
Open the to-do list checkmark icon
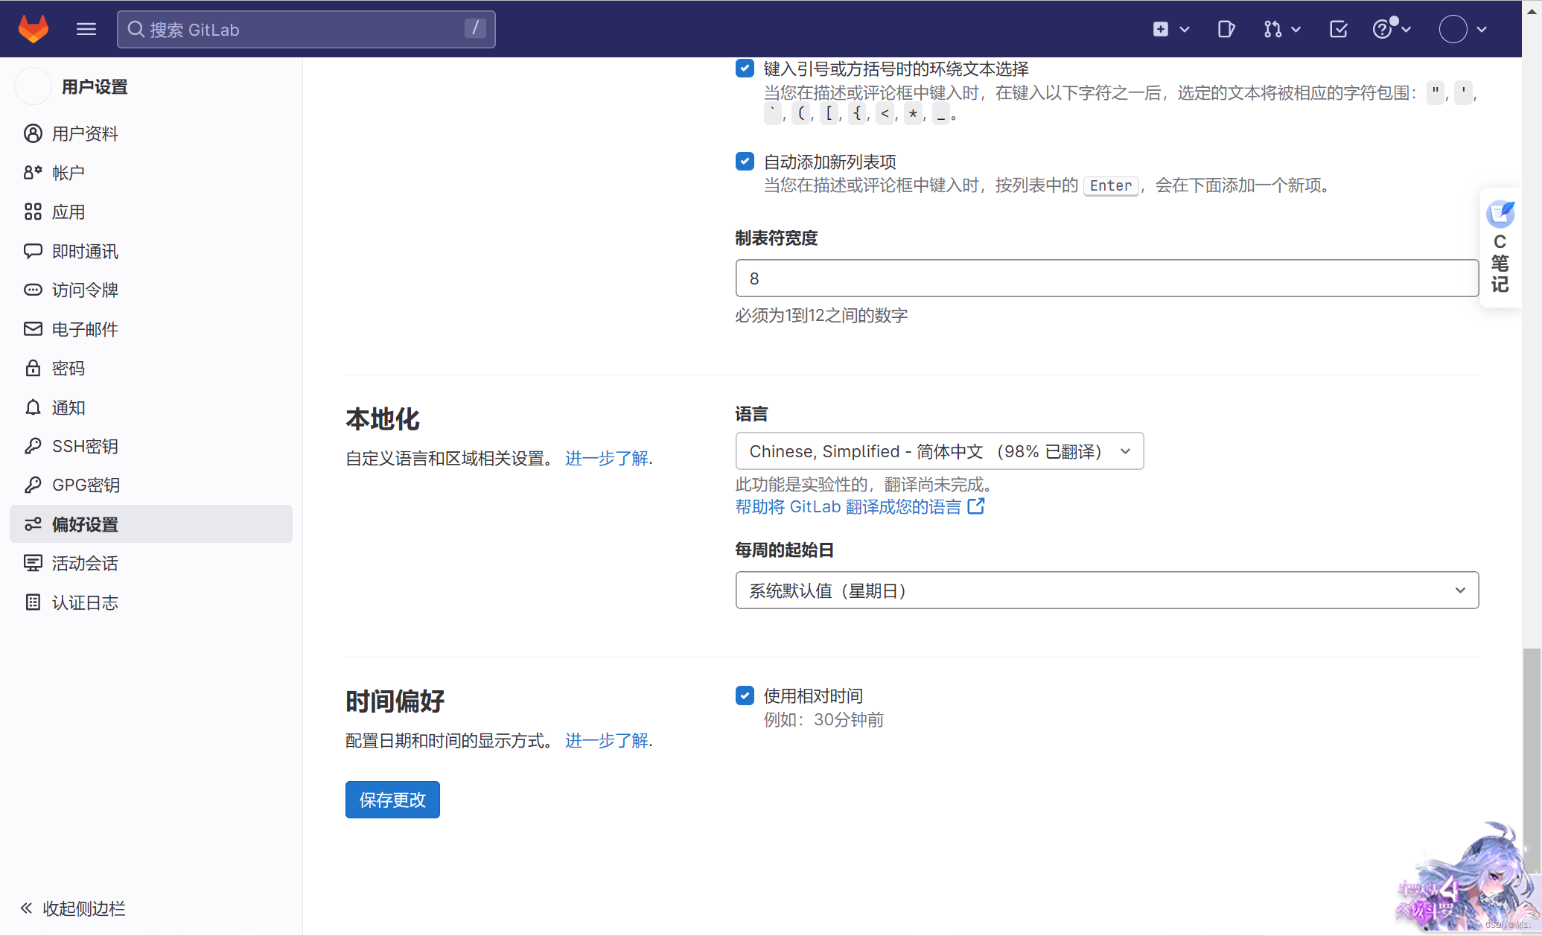[1338, 29]
